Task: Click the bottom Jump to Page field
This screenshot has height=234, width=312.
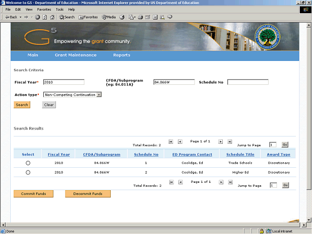Action: point(273,185)
